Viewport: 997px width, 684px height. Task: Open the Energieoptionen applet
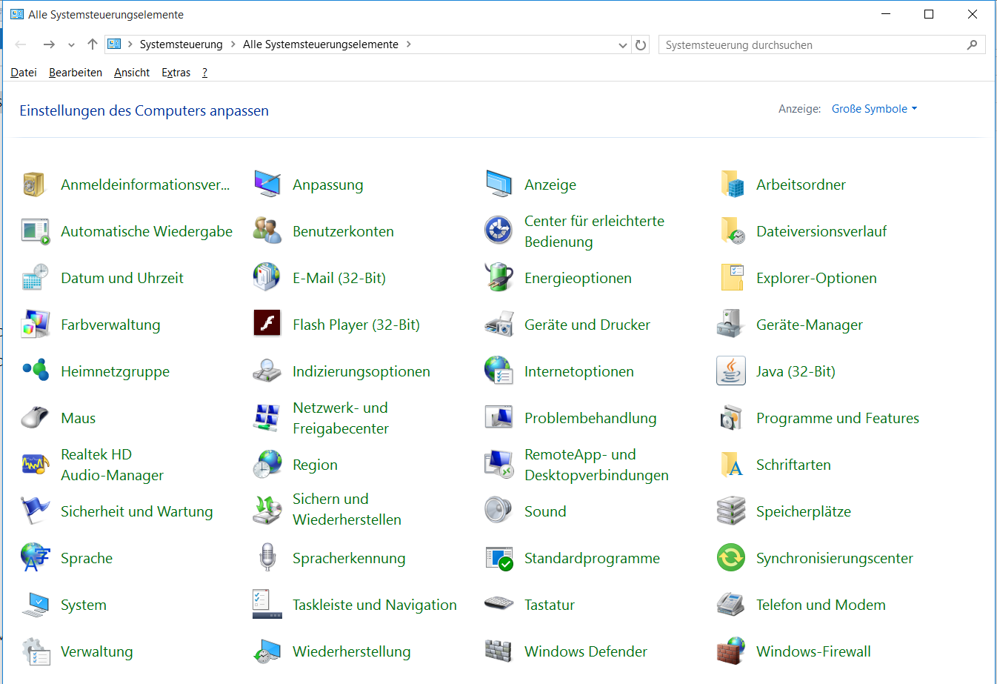click(578, 277)
